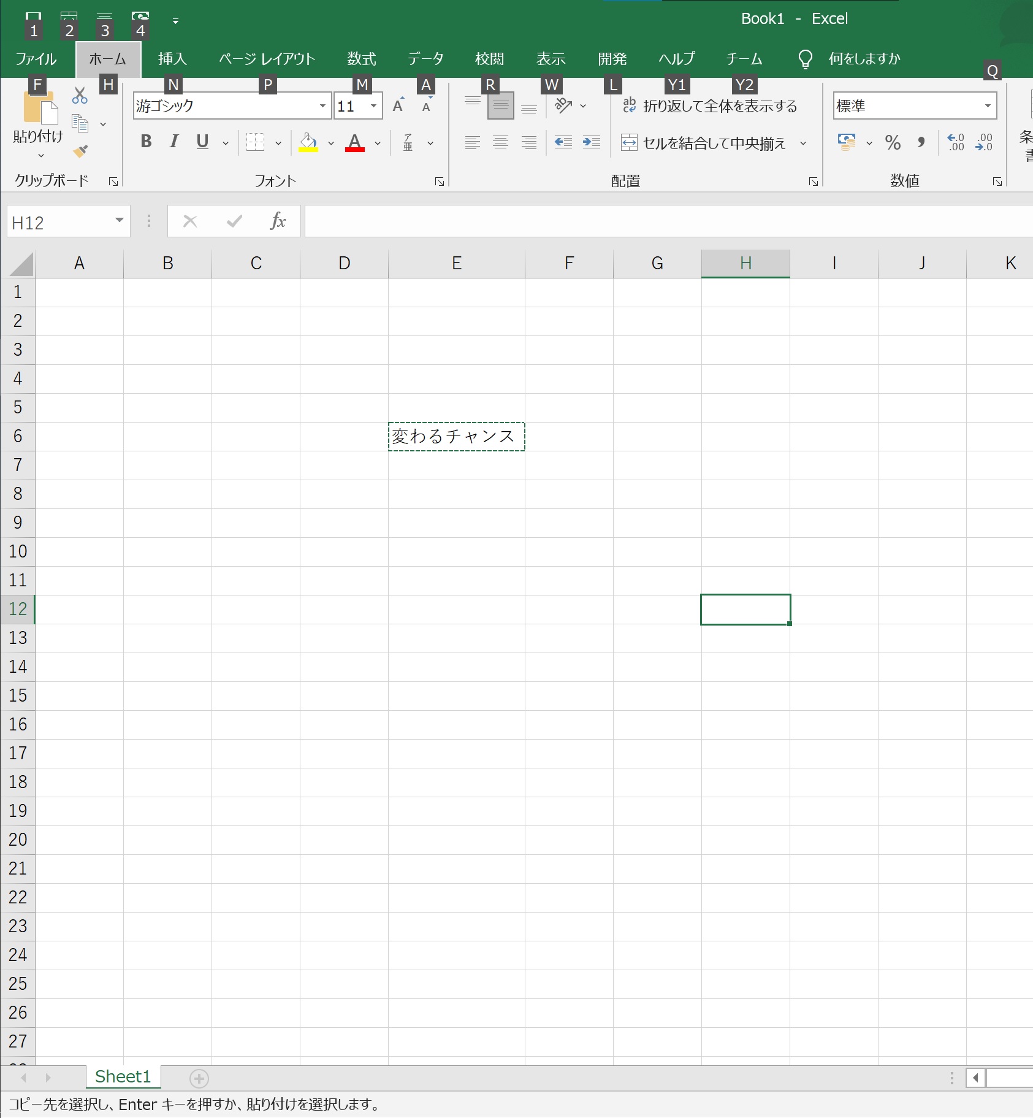Apply yellow fill color bucket

tap(308, 142)
